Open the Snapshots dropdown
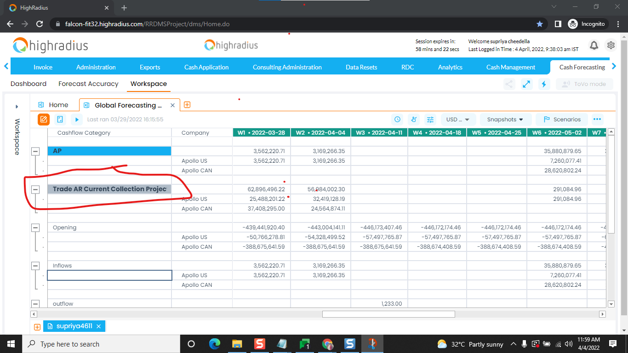The image size is (628, 353). (x=505, y=120)
